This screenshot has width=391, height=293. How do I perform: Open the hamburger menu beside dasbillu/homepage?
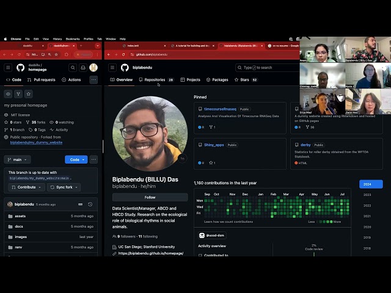[x=8, y=68]
